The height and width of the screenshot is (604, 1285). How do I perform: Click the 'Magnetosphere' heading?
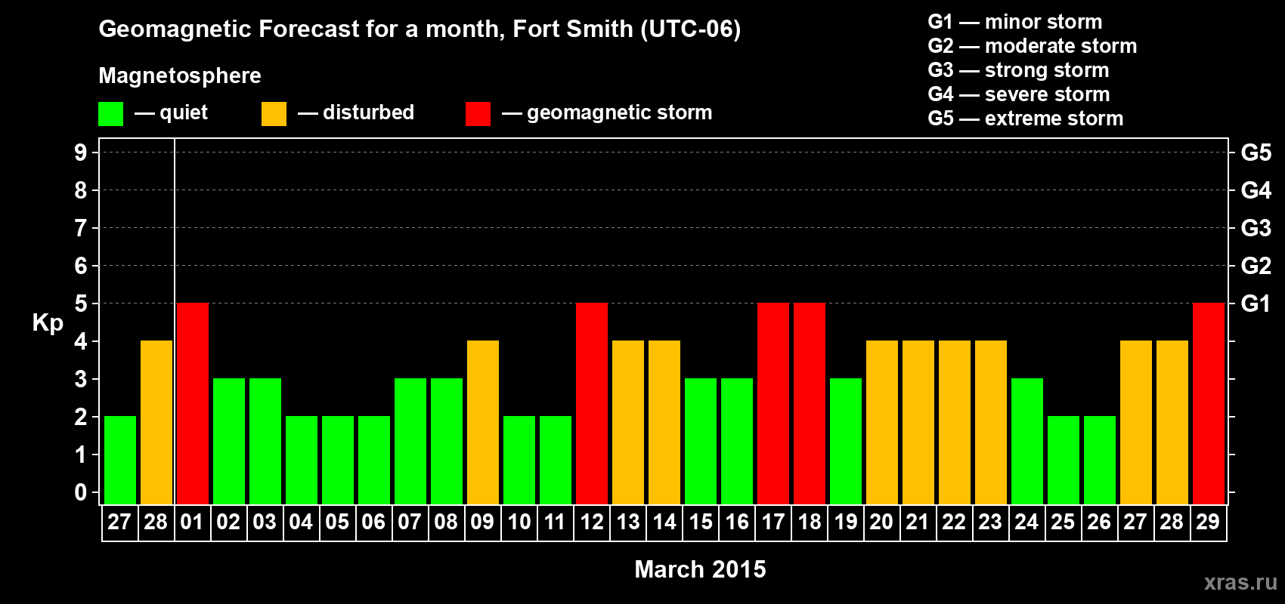(x=180, y=75)
